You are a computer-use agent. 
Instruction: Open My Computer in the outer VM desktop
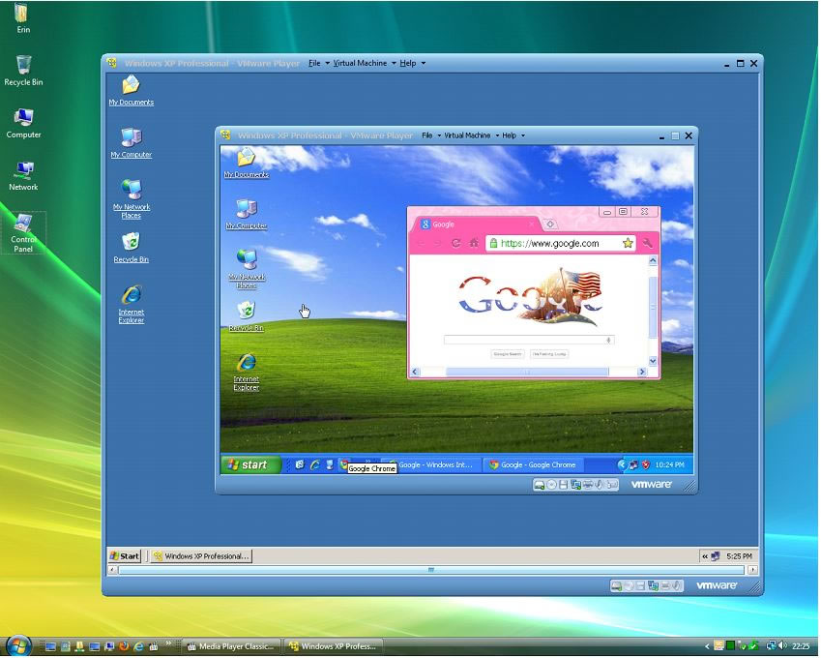[131, 143]
